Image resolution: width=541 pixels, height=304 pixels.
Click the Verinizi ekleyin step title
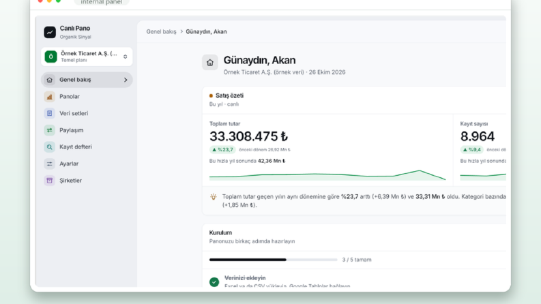tap(245, 278)
